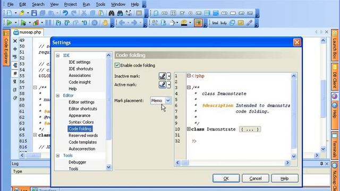
Task: Click the profiler bar chart icon
Action: pos(36,22)
